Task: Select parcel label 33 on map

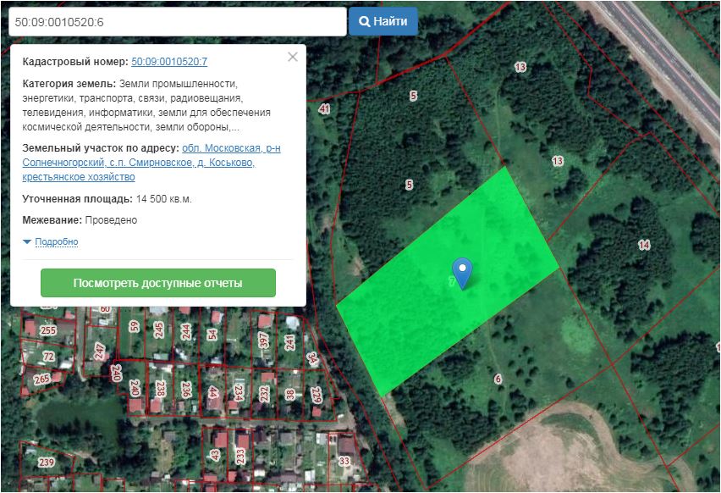Action: point(344,461)
